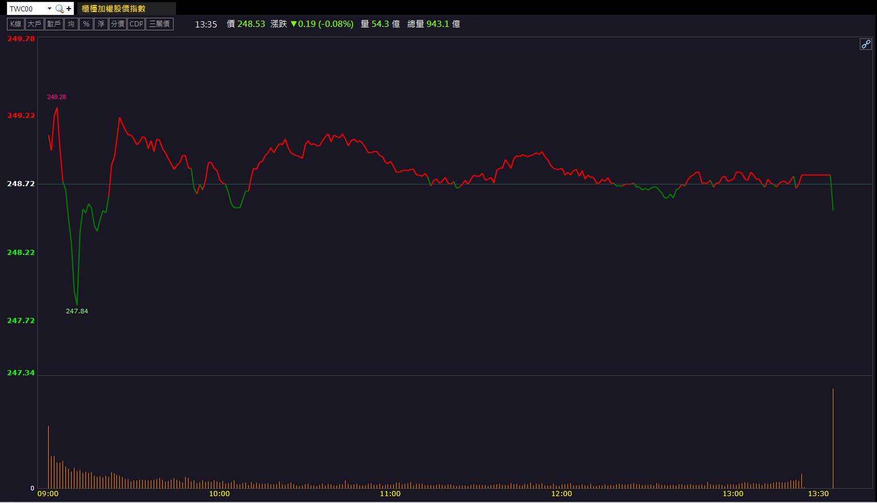Click the chain link icon

866,44
